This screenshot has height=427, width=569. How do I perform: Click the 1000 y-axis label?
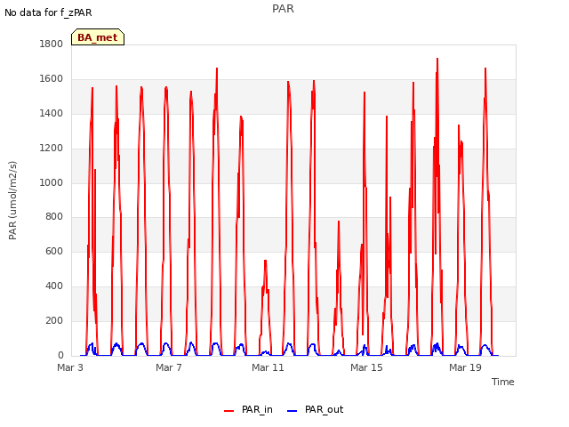click(52, 182)
